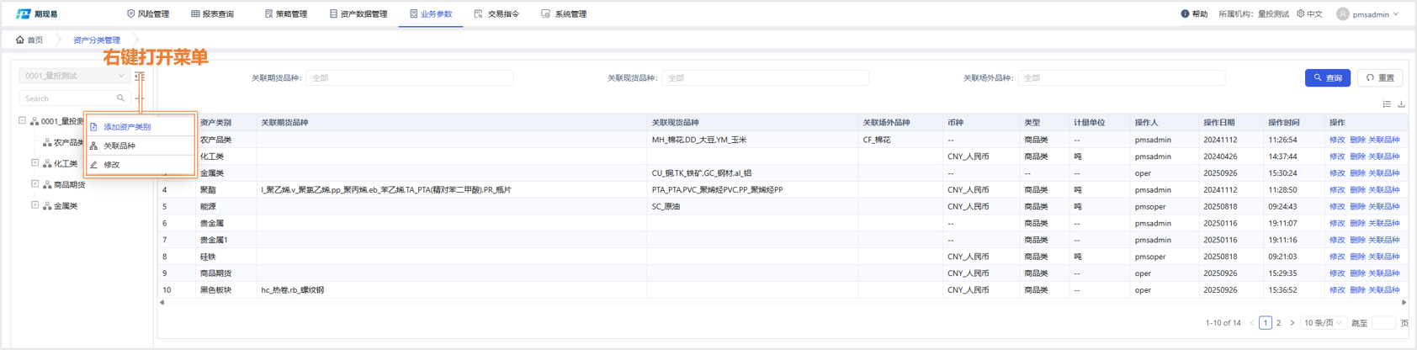Click the pmsadmin user avatar icon

pos(1342,14)
